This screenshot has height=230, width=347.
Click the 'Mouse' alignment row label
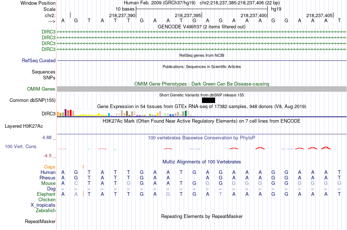click(48, 183)
